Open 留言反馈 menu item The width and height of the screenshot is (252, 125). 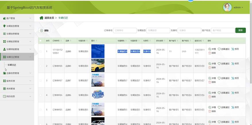pos(17,81)
